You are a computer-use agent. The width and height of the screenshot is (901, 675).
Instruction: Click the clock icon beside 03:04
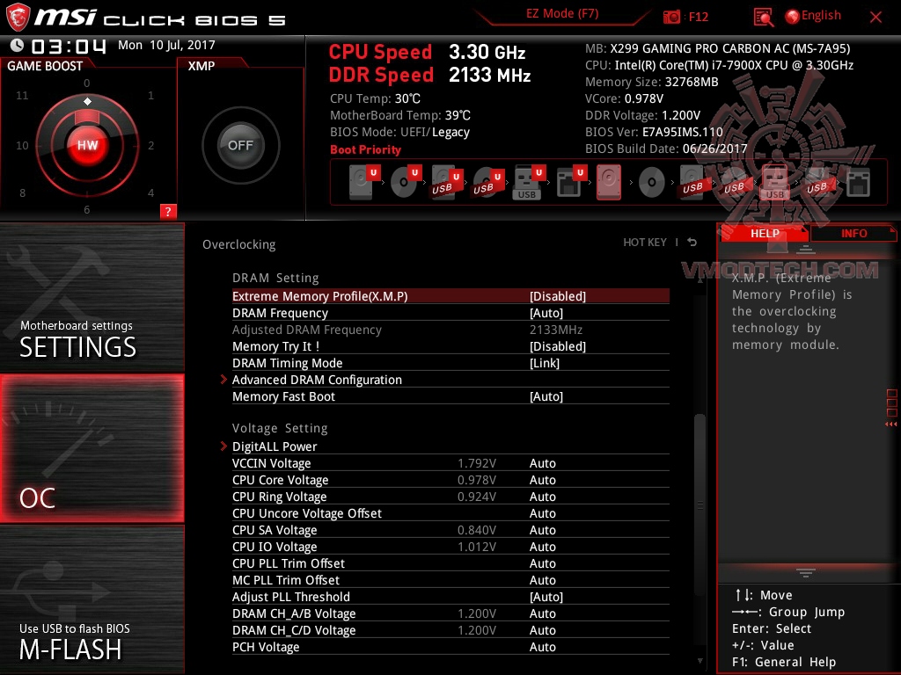tap(18, 46)
